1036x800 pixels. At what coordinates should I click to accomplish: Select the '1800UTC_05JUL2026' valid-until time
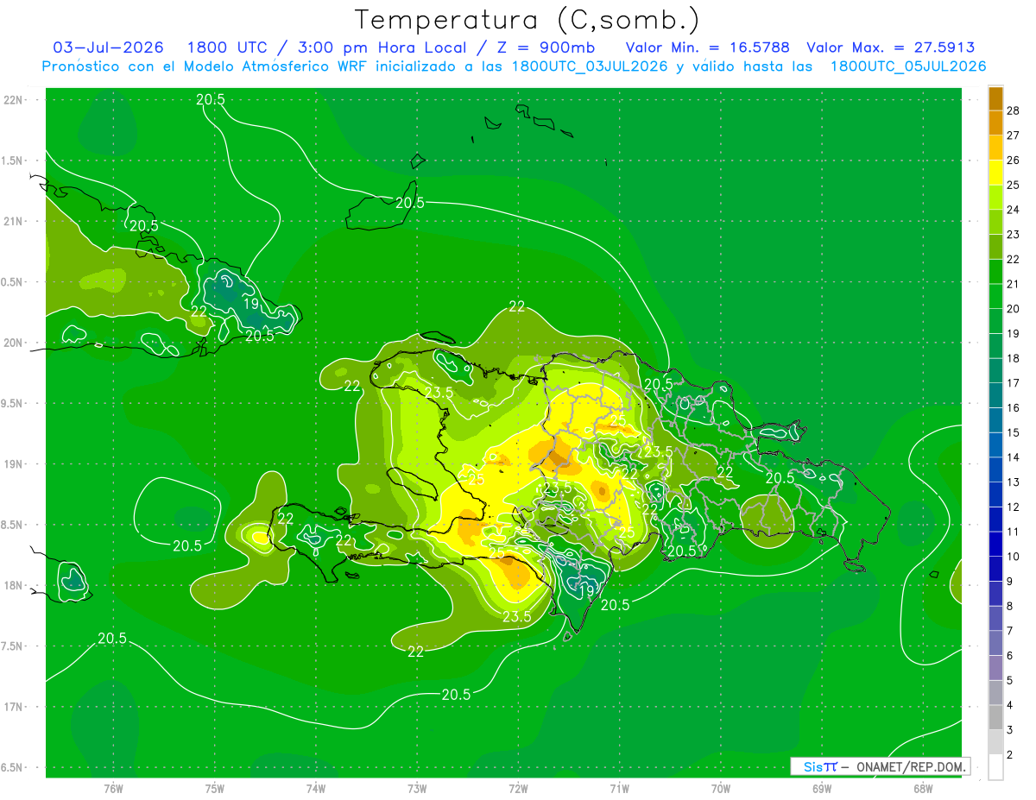pos(908,66)
